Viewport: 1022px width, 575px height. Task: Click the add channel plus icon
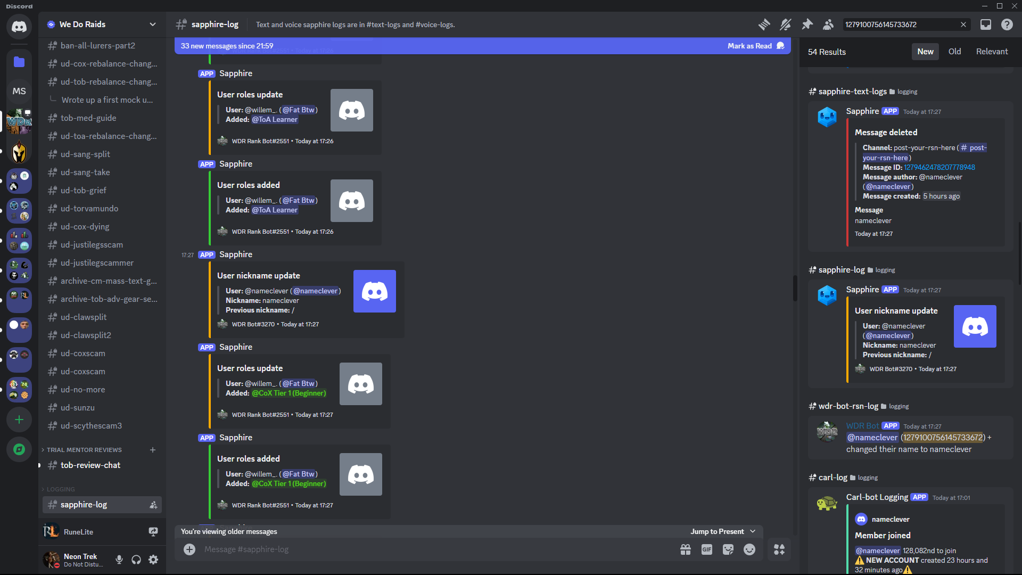point(153,449)
